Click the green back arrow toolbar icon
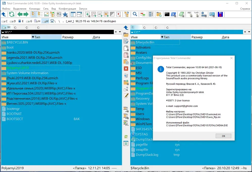This screenshot has width=252, height=172. pyautogui.click(x=20, y=14)
